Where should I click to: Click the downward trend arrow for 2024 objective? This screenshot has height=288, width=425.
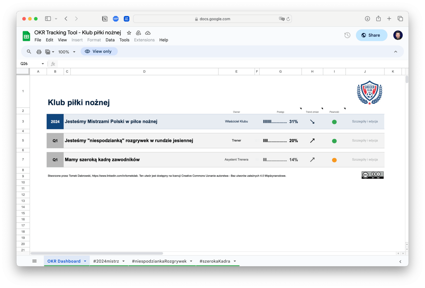(312, 122)
